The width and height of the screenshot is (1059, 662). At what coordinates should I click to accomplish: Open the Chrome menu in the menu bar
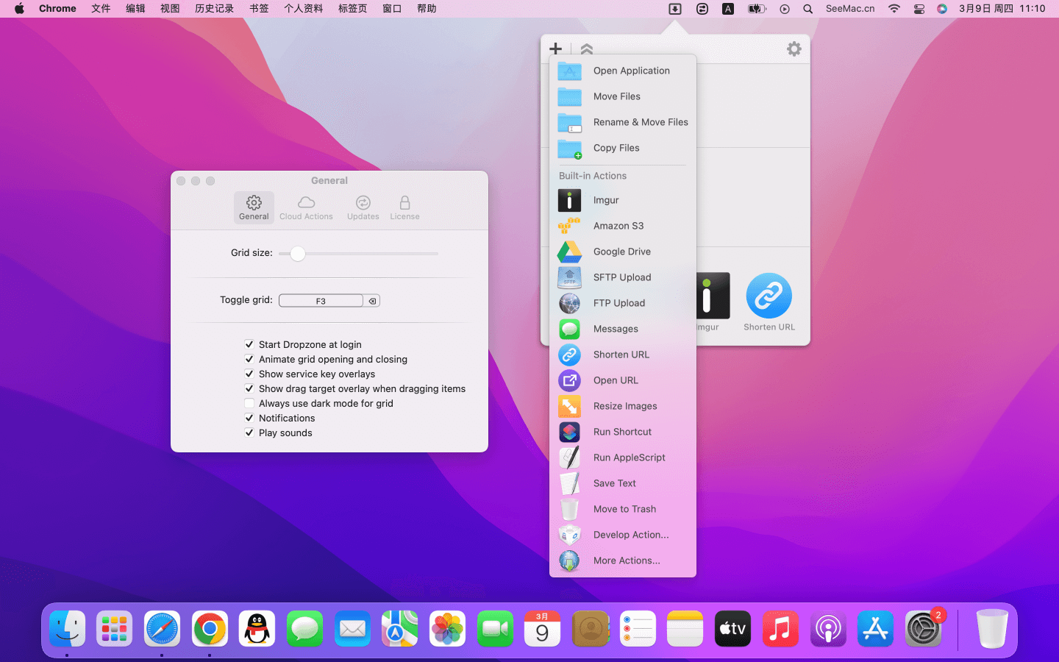[x=57, y=9]
